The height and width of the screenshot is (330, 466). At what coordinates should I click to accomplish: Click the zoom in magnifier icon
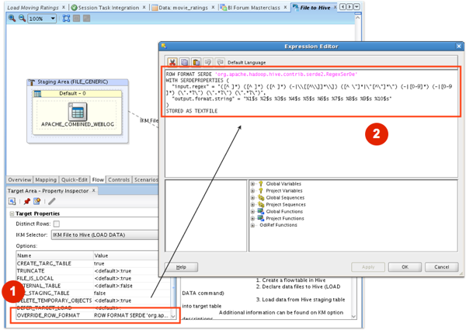pos(12,19)
